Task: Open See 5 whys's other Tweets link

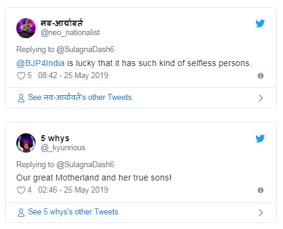Action: [x=73, y=212]
